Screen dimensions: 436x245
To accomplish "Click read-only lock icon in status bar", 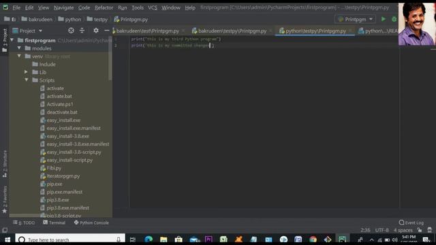I will pyautogui.click(x=420, y=230).
